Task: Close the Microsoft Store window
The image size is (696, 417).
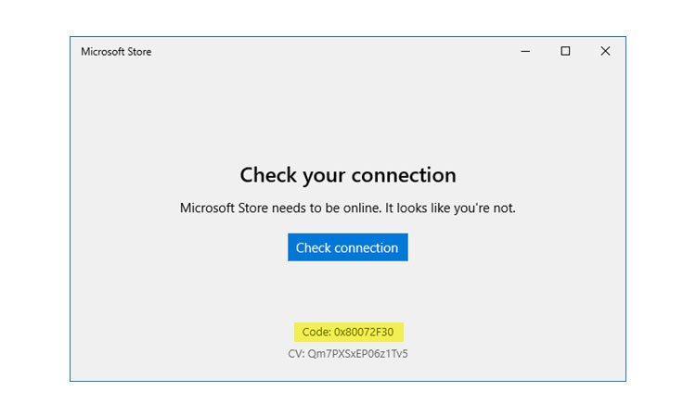Action: [605, 52]
